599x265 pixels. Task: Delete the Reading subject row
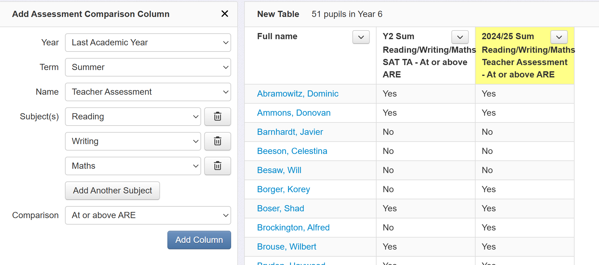point(218,117)
